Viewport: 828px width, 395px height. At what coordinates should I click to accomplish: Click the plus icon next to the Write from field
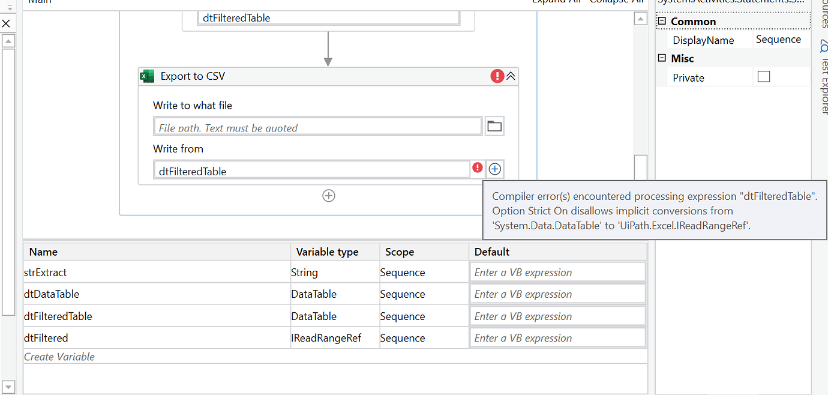point(494,169)
